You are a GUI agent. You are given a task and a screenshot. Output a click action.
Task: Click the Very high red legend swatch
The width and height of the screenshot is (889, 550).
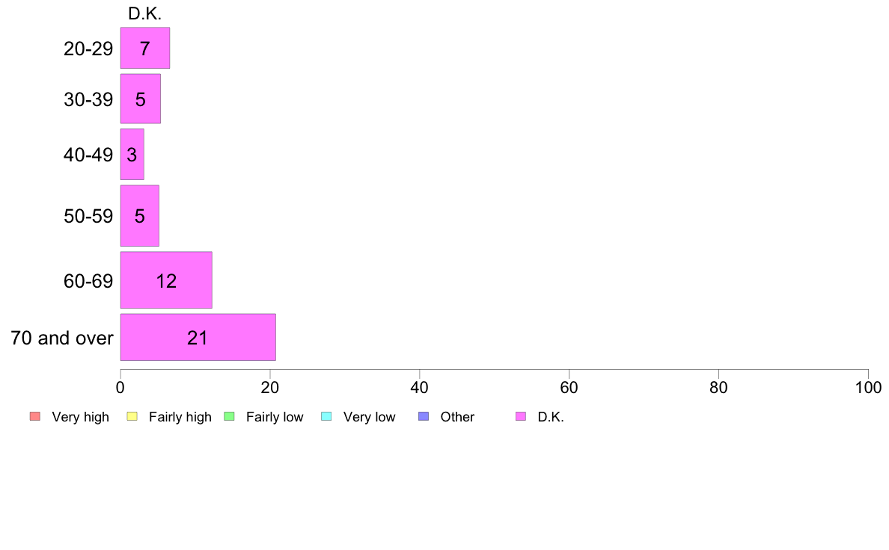click(x=35, y=416)
